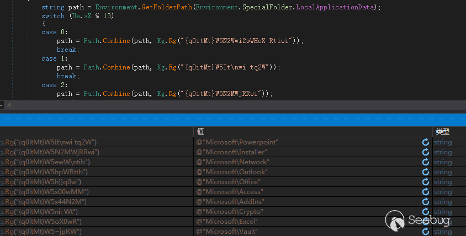Refresh the Microsoft\Access watch value
Image resolution: width=466 pixels, height=236 pixels.
[x=425, y=192]
